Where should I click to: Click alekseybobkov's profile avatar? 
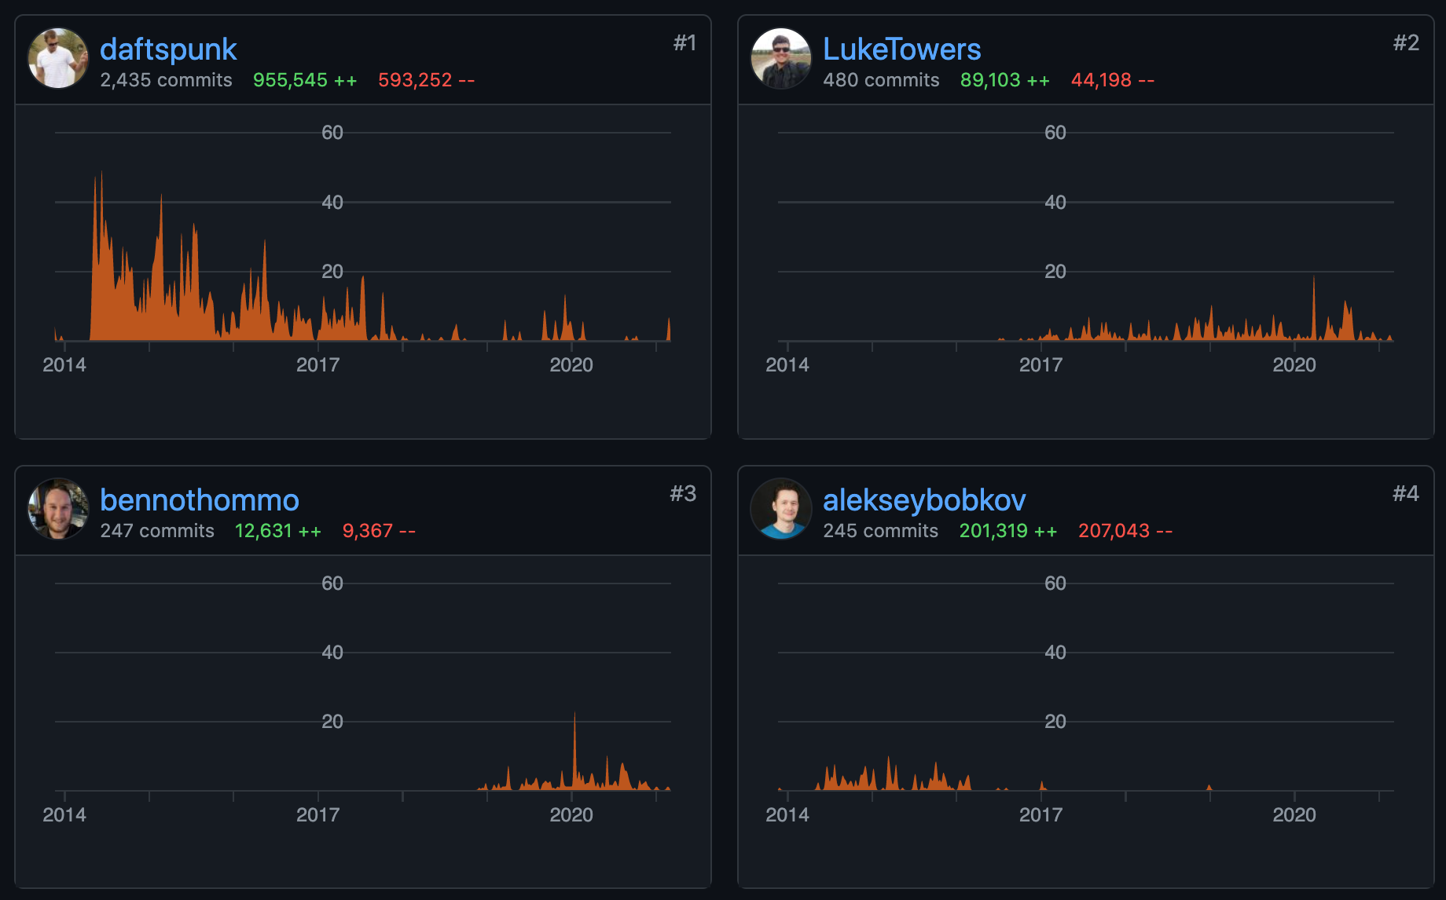tap(780, 509)
